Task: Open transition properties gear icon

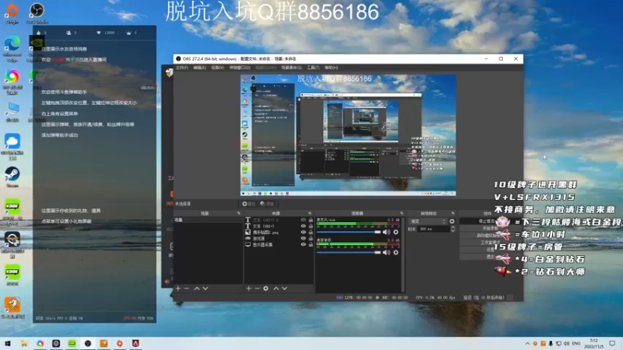Action: 452,222
